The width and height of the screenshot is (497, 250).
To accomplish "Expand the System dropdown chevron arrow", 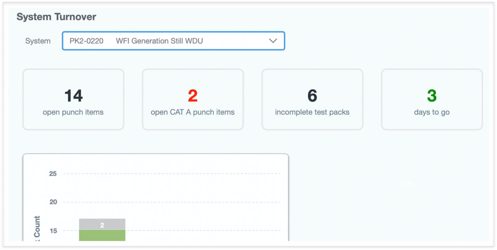I will (273, 41).
